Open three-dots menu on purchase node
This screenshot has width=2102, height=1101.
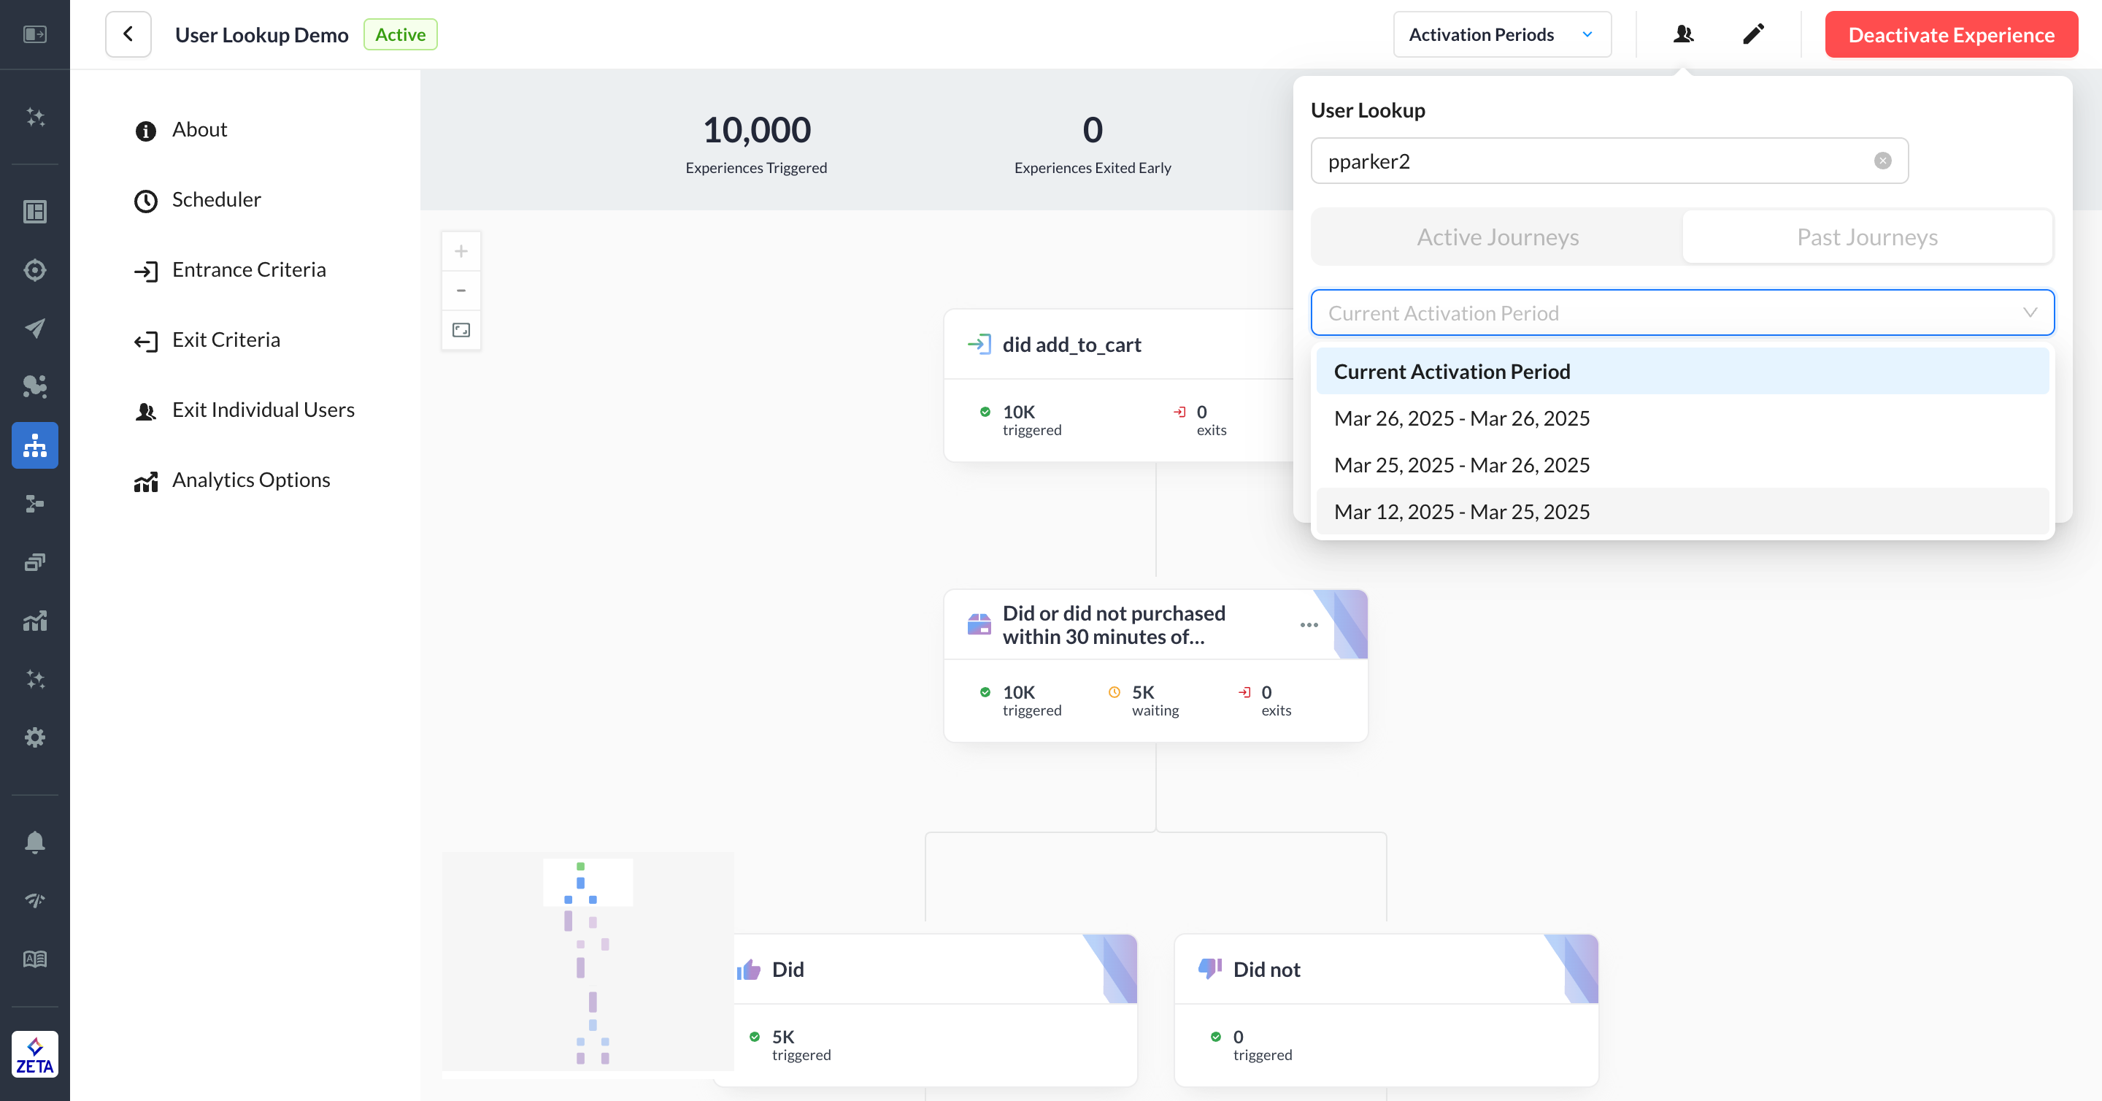(1309, 624)
